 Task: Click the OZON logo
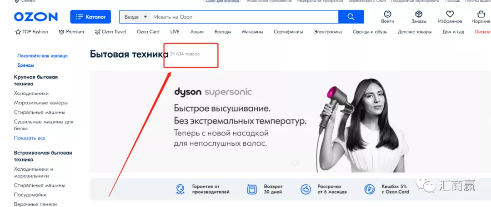pyautogui.click(x=36, y=17)
